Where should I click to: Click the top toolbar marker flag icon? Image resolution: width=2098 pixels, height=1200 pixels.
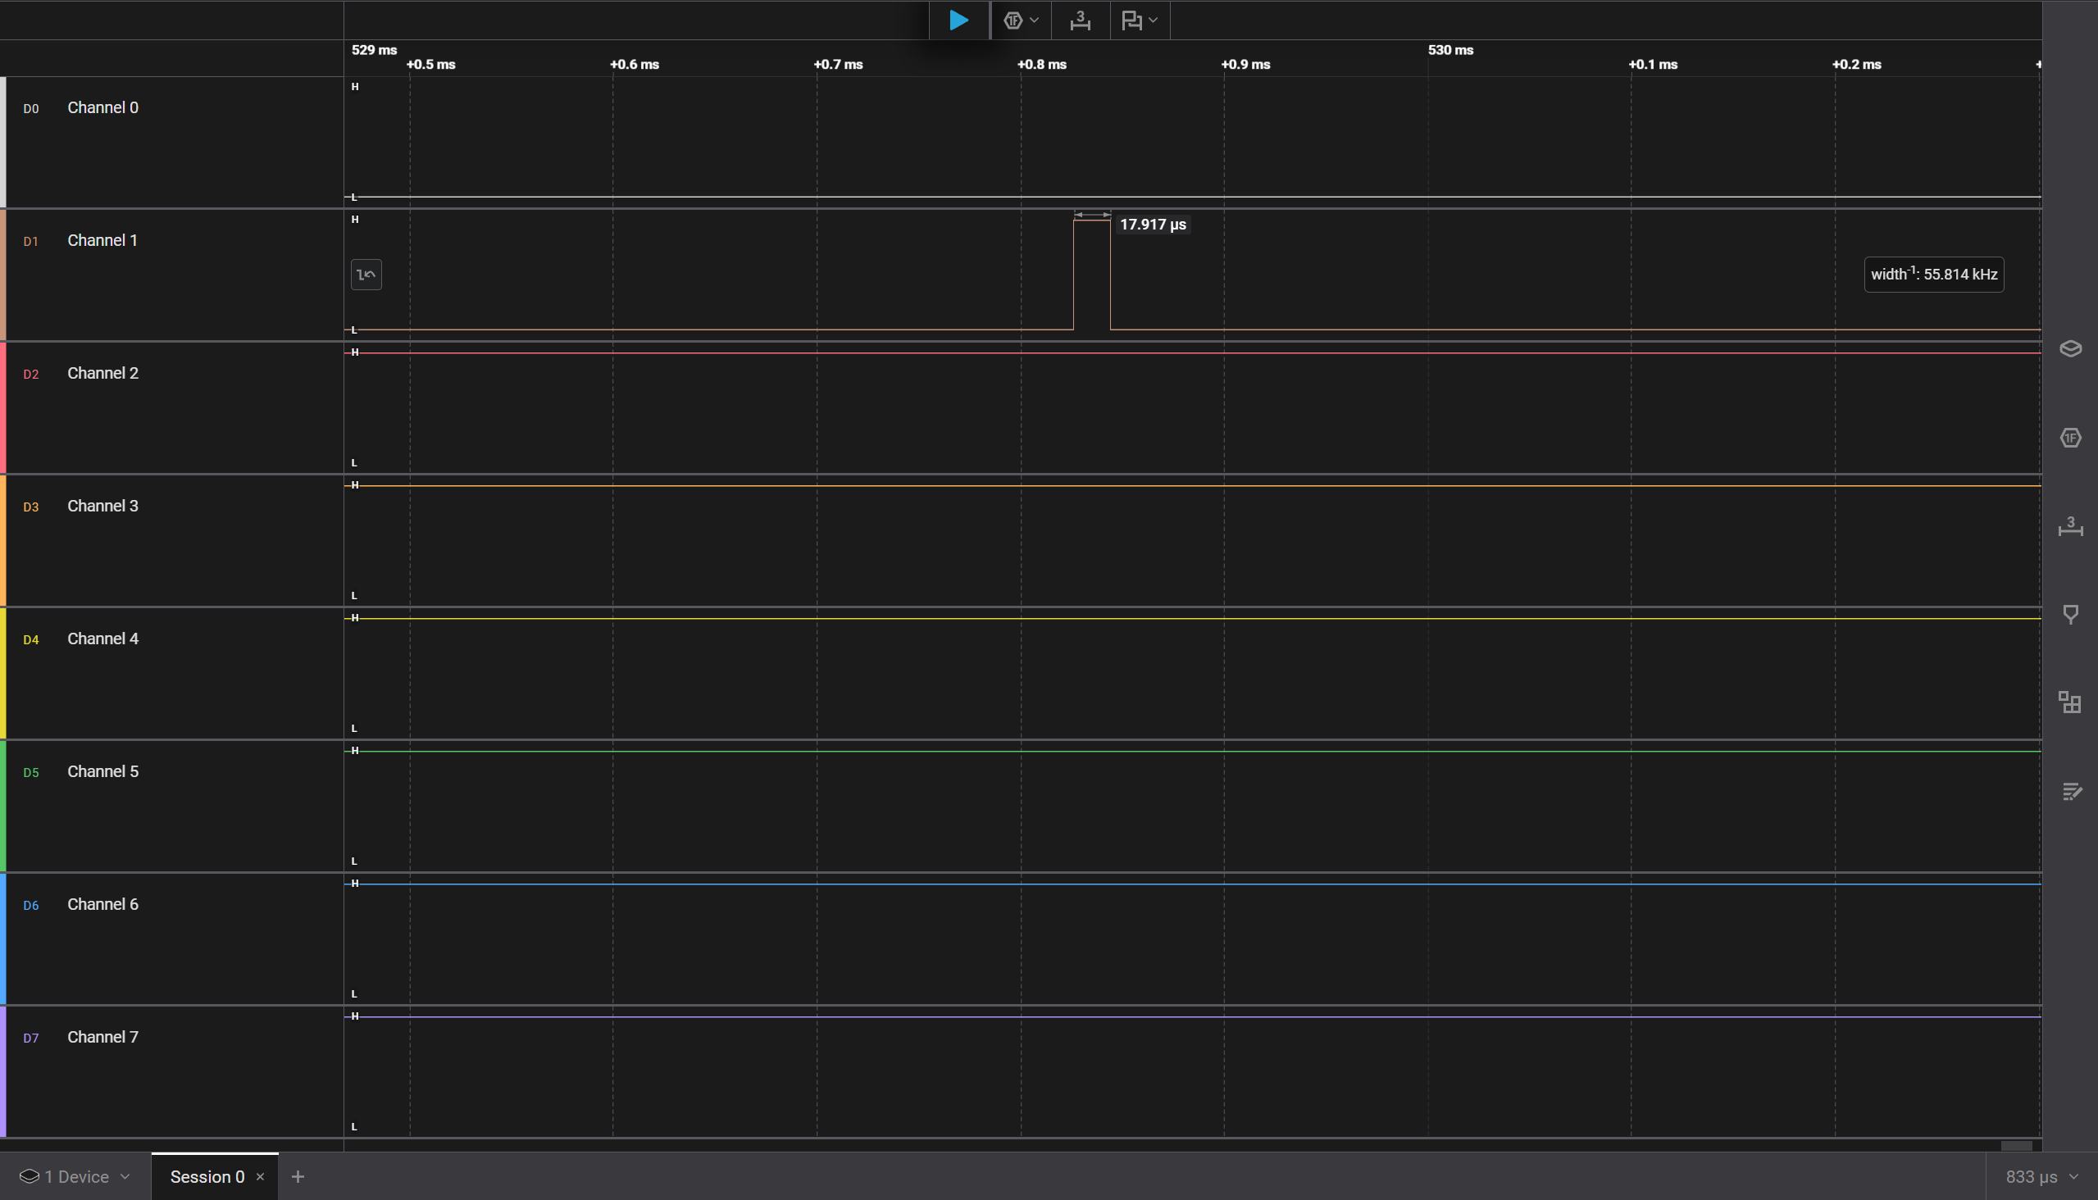[x=1132, y=20]
